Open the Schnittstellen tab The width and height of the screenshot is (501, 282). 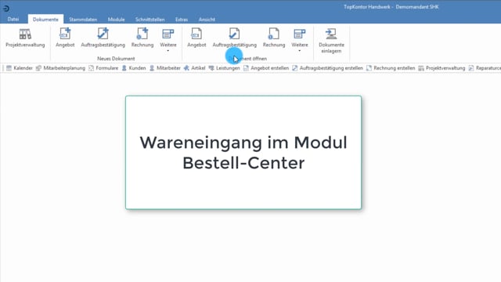(150, 19)
